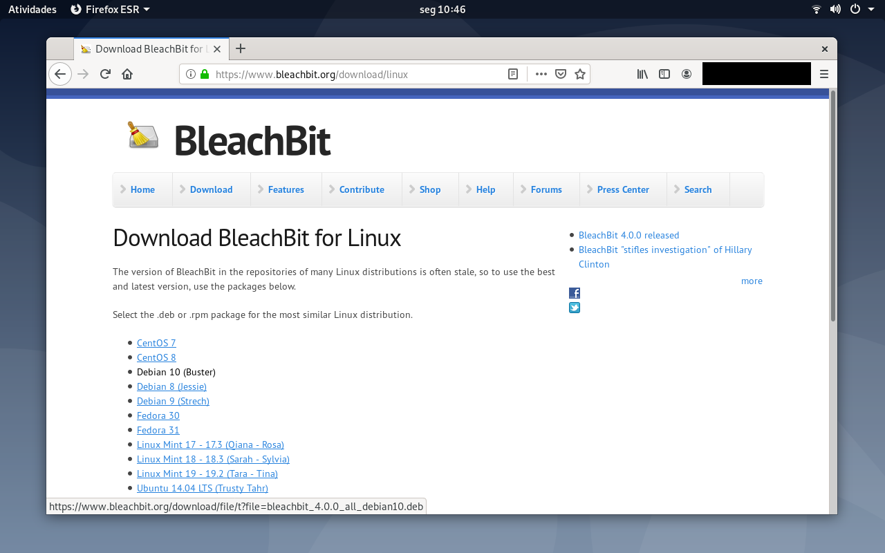
Task: Show site information icon in URL bar
Action: [191, 74]
